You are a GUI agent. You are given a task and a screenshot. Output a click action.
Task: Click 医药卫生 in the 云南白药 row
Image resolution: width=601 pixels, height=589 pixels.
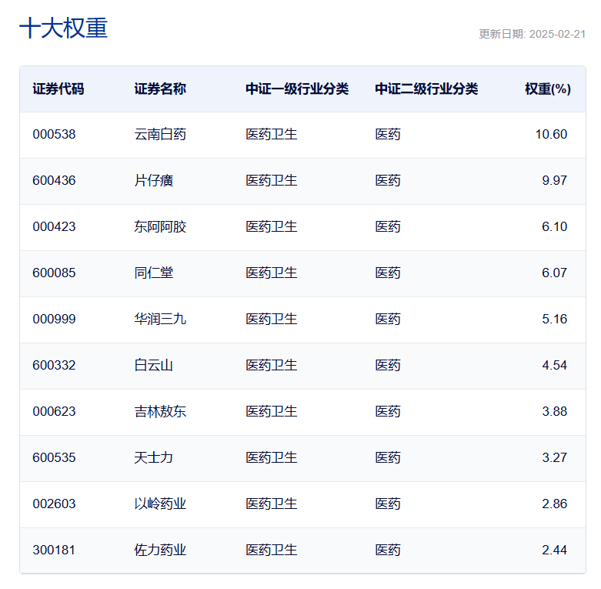(272, 135)
